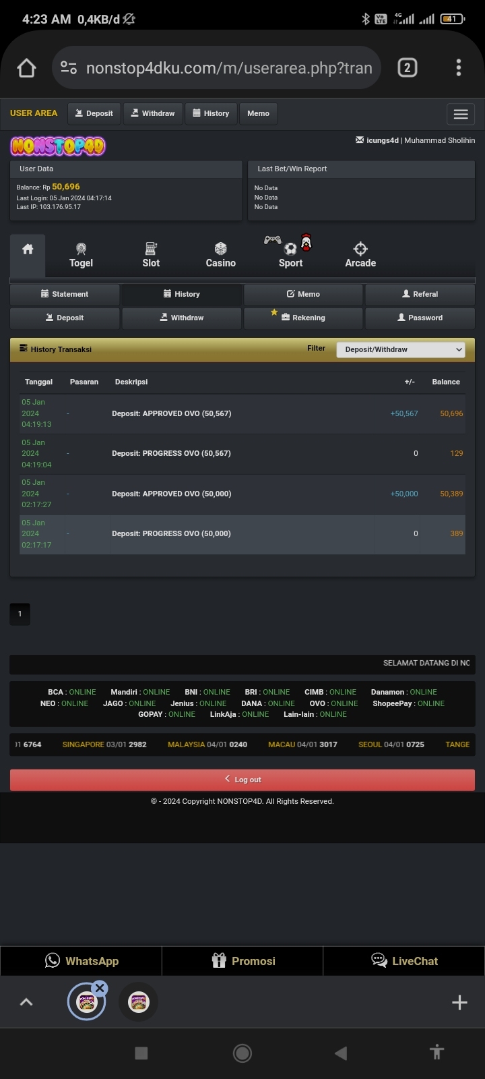Open the hamburger navigation menu
The height and width of the screenshot is (1079, 485).
pos(461,114)
